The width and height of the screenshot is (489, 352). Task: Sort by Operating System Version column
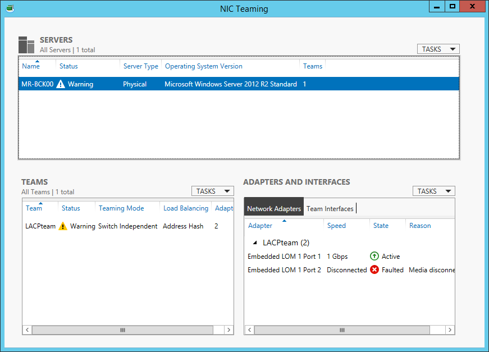click(x=204, y=66)
